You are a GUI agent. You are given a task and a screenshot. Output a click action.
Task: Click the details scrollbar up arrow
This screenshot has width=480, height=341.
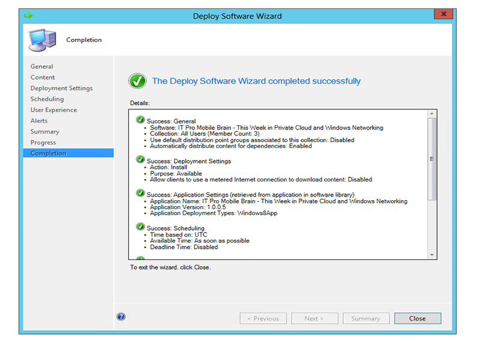pyautogui.click(x=432, y=114)
